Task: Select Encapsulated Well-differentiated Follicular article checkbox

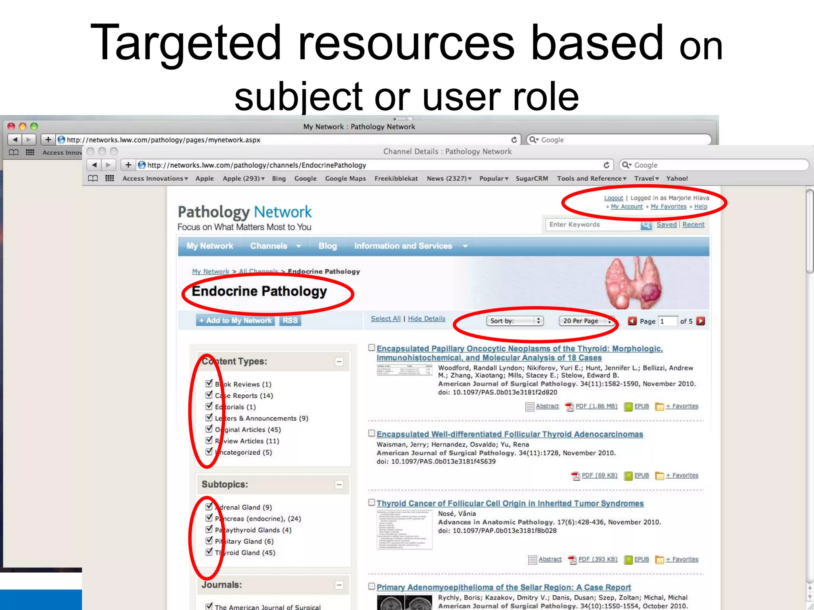Action: click(372, 433)
